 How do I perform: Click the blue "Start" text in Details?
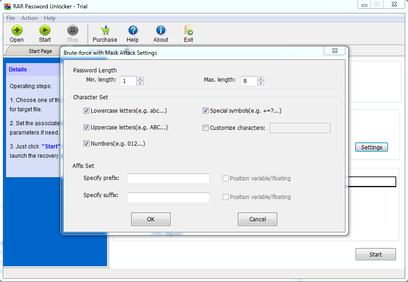pos(51,147)
